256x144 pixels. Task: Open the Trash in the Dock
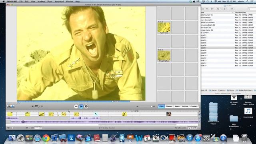(x=244, y=138)
